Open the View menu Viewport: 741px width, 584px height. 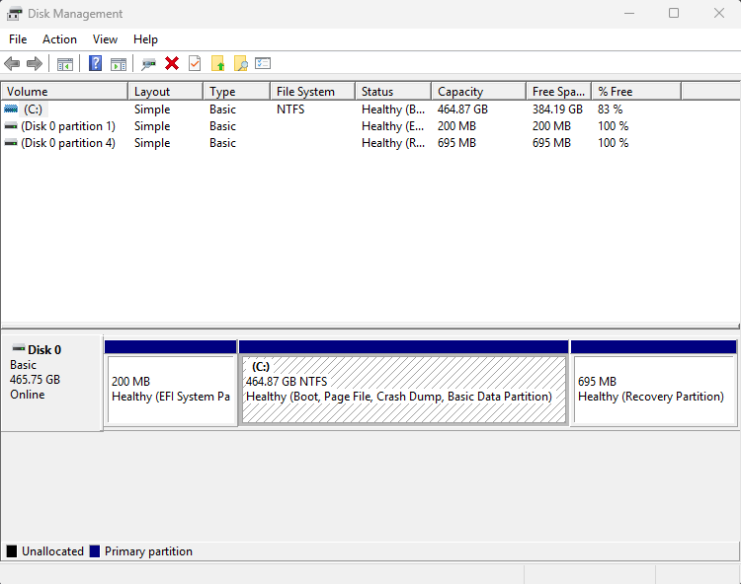coord(105,39)
